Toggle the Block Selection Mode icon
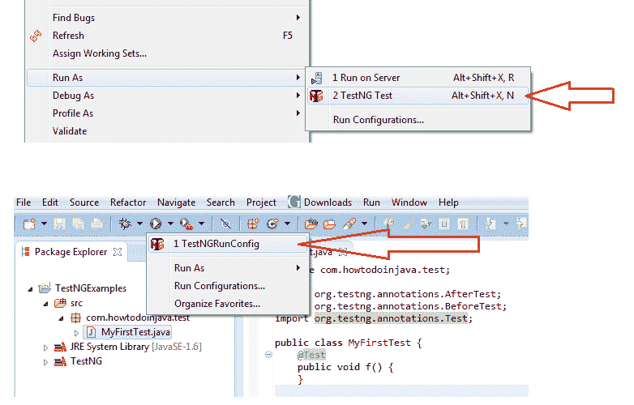 [444, 224]
